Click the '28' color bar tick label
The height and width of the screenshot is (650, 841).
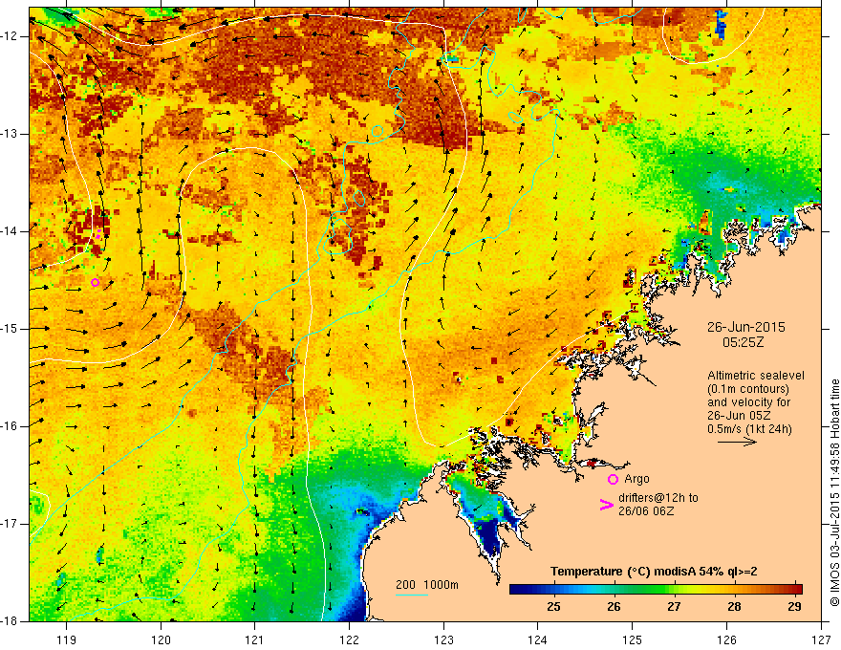point(734,607)
